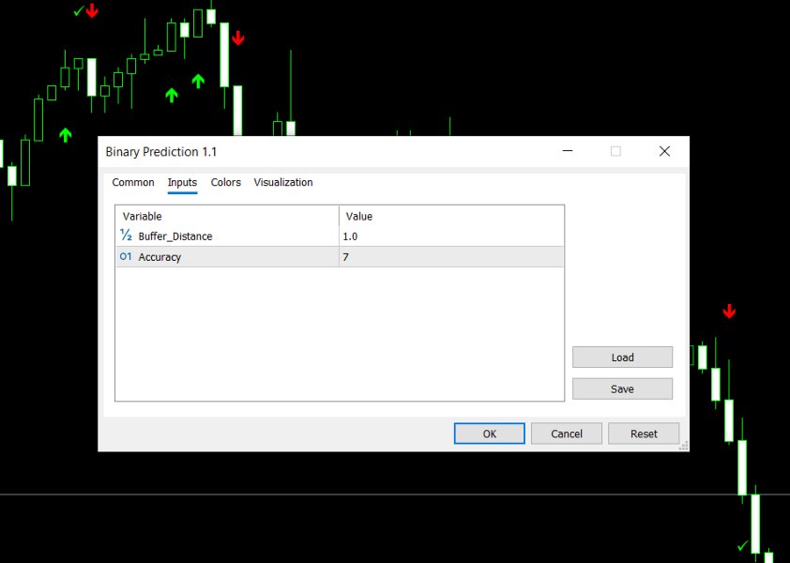
Task: Click the red down-arrow signal at top-left
Action: pos(92,10)
